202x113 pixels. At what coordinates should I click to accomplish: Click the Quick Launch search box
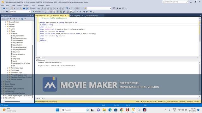pos(175,2)
